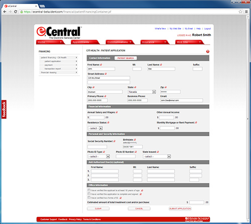Click the Patient Search button
This screenshot has height=224, width=251.
pos(125,58)
